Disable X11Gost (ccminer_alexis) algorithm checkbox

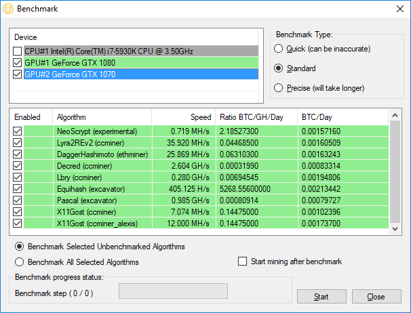(x=18, y=223)
